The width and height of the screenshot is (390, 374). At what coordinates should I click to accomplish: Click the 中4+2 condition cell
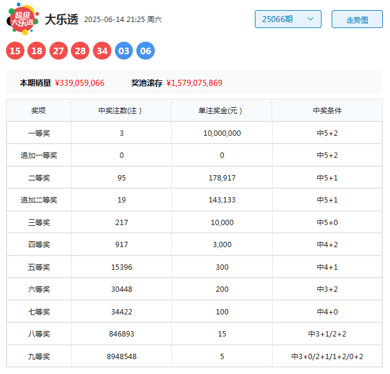click(x=327, y=244)
